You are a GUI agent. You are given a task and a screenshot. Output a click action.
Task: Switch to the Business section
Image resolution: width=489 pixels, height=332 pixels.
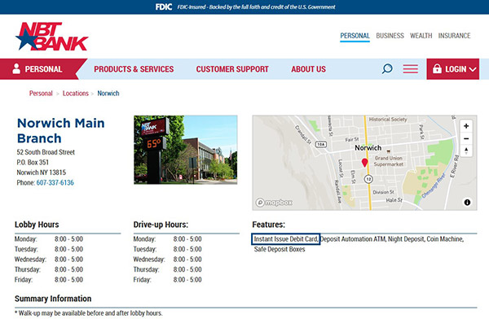click(390, 36)
